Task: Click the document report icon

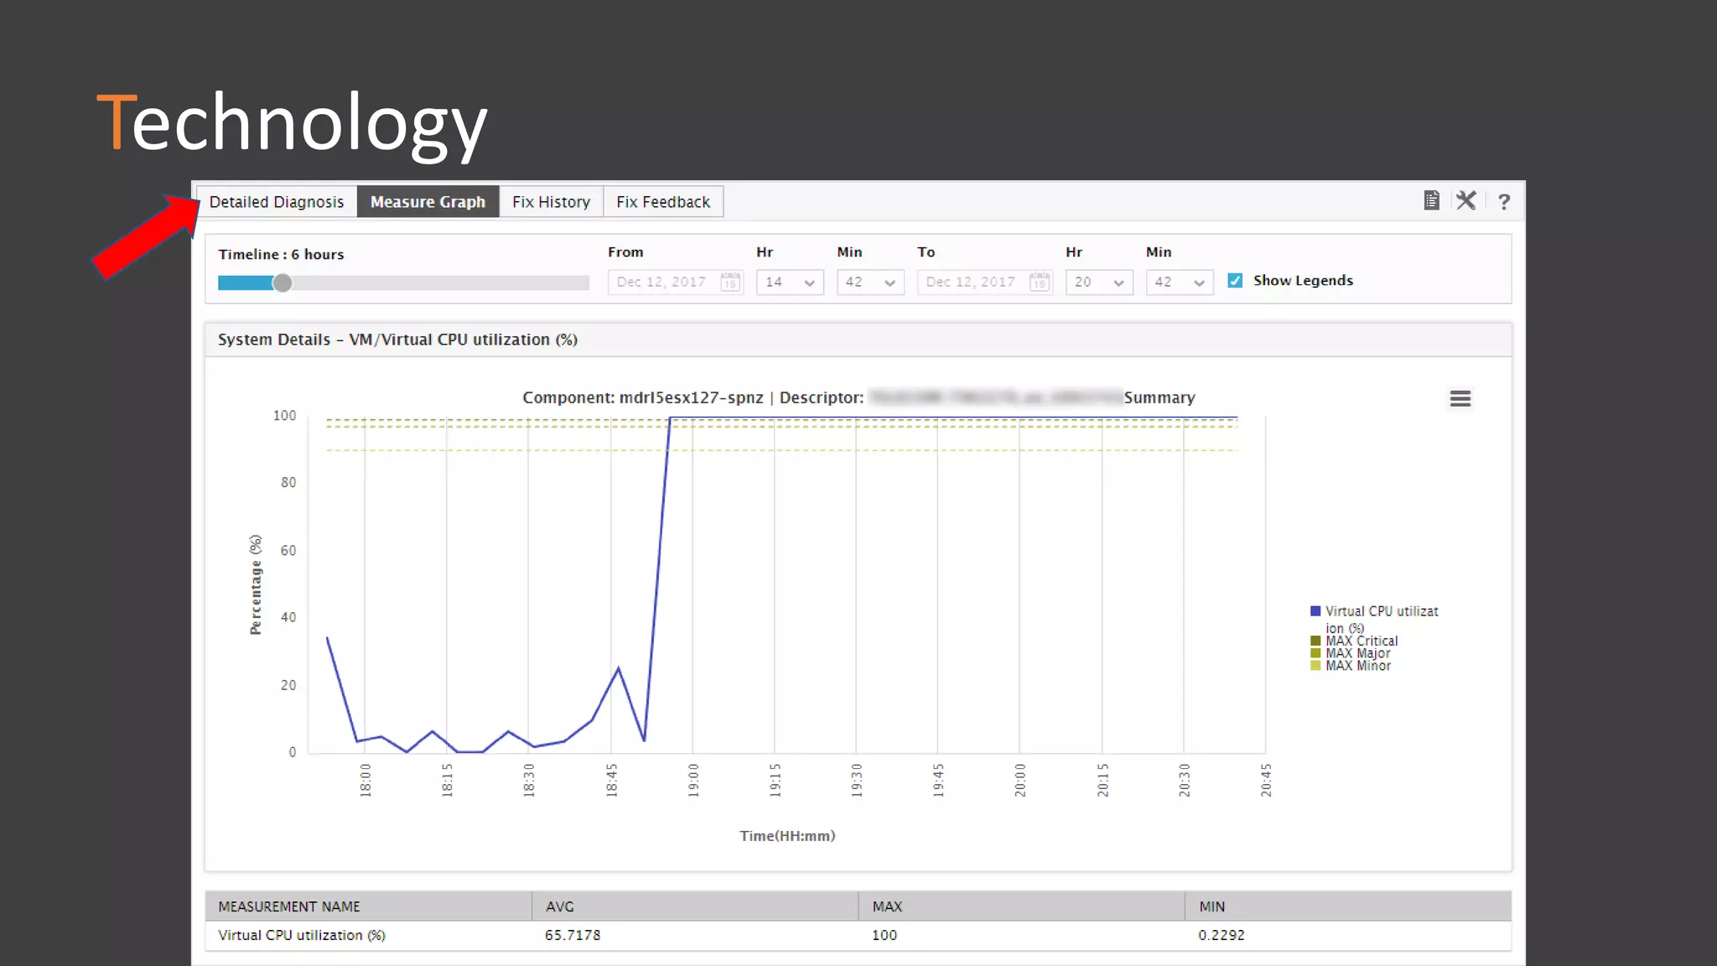Action: pos(1431,200)
